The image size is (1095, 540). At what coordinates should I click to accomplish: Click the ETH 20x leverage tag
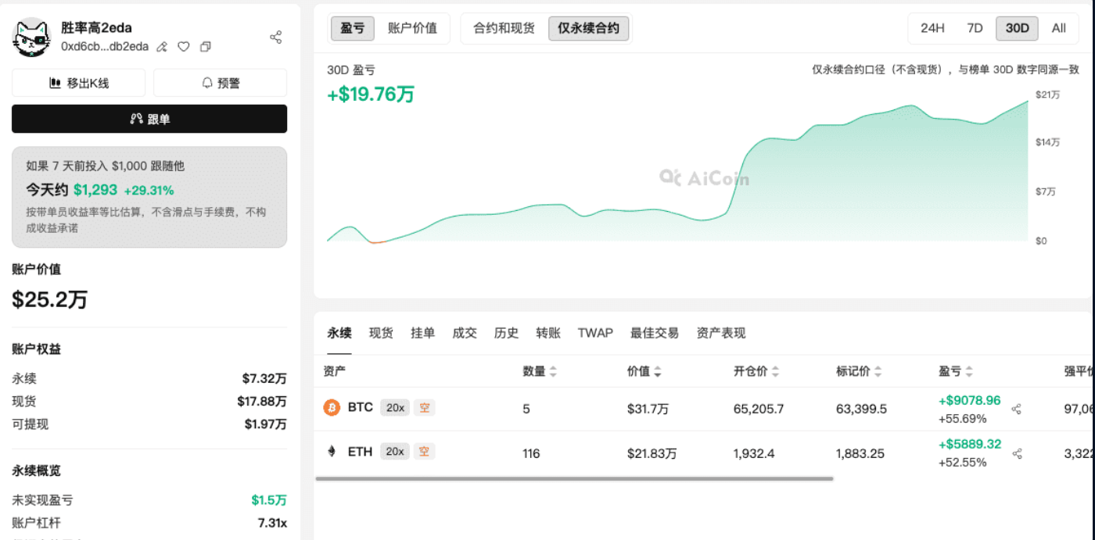pos(394,451)
